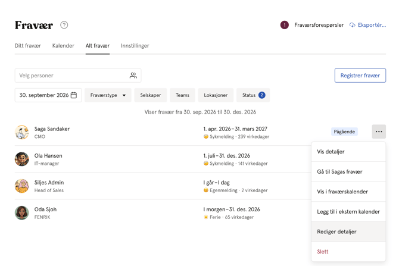Click the Registrer fravær button
This screenshot has width=399, height=266.
360,75
